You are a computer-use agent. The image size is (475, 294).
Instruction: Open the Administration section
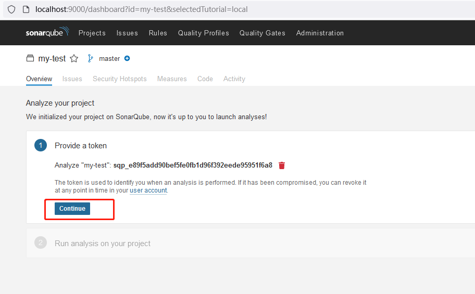point(320,33)
